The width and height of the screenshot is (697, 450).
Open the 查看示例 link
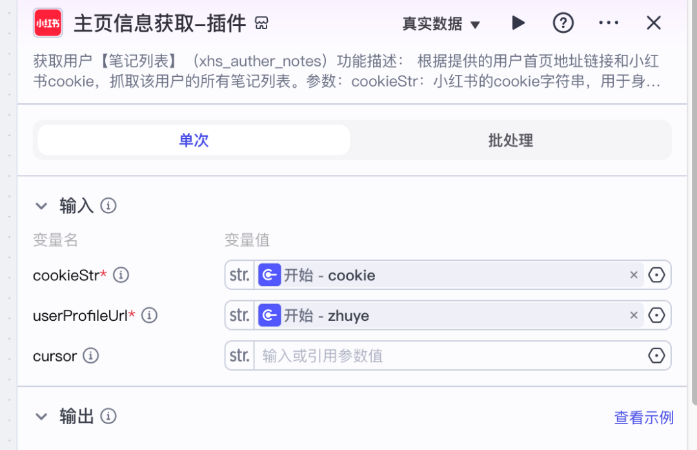point(643,418)
